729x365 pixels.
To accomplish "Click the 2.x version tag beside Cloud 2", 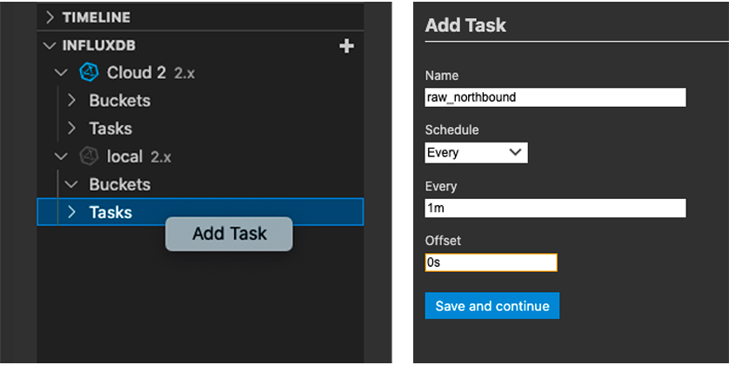I will click(184, 73).
